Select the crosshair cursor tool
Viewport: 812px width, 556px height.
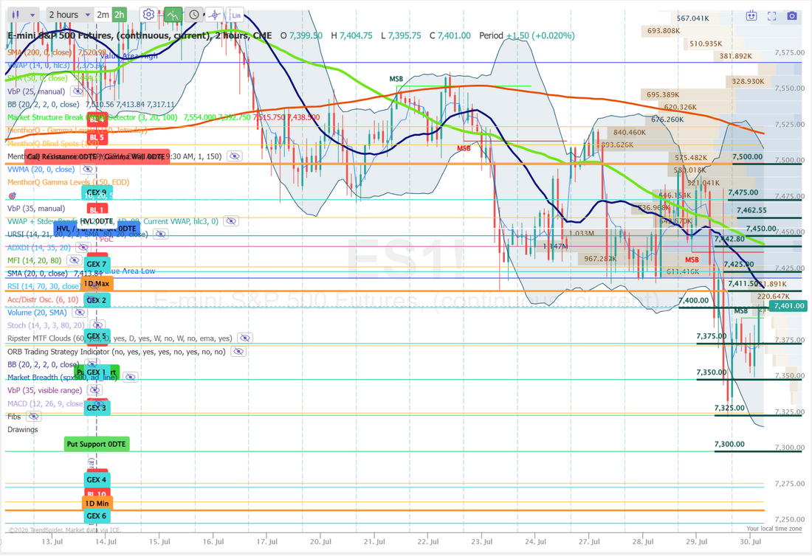click(x=214, y=15)
